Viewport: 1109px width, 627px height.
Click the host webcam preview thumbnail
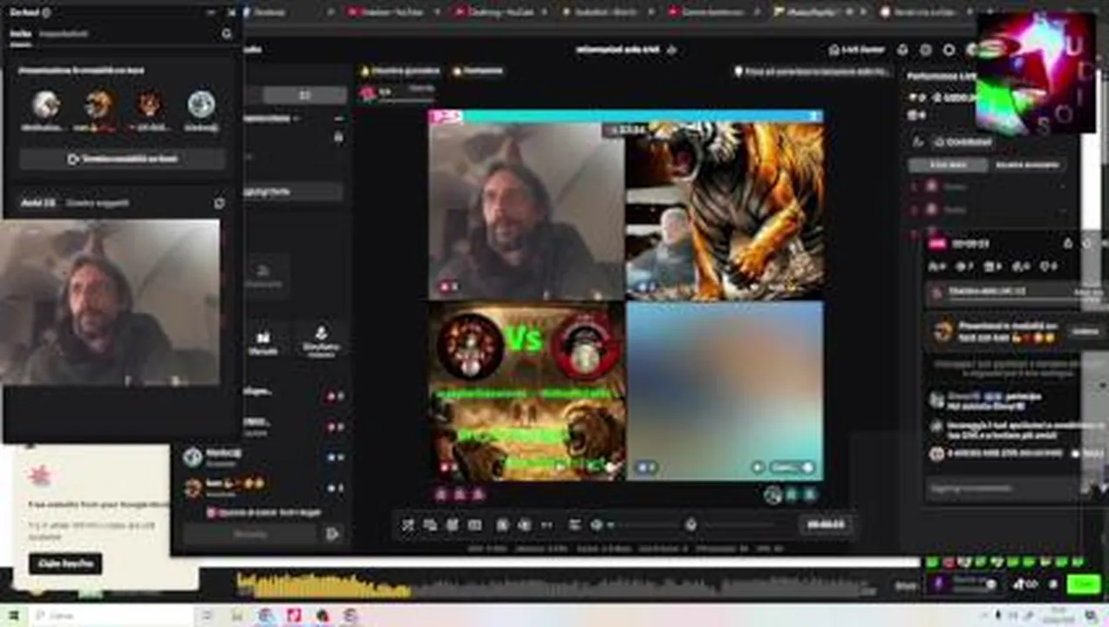pos(110,301)
